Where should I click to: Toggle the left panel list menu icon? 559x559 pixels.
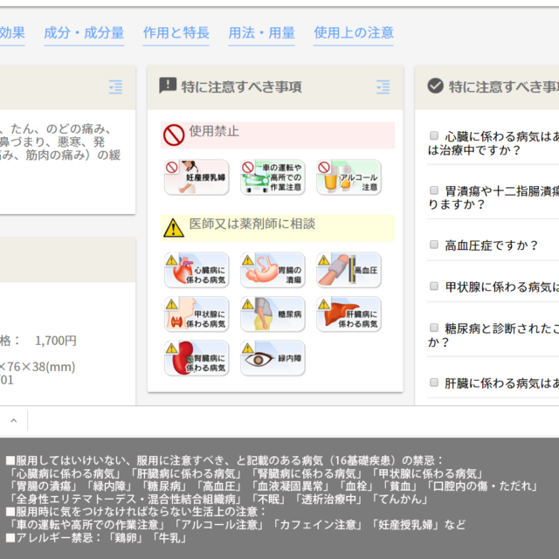(x=115, y=86)
